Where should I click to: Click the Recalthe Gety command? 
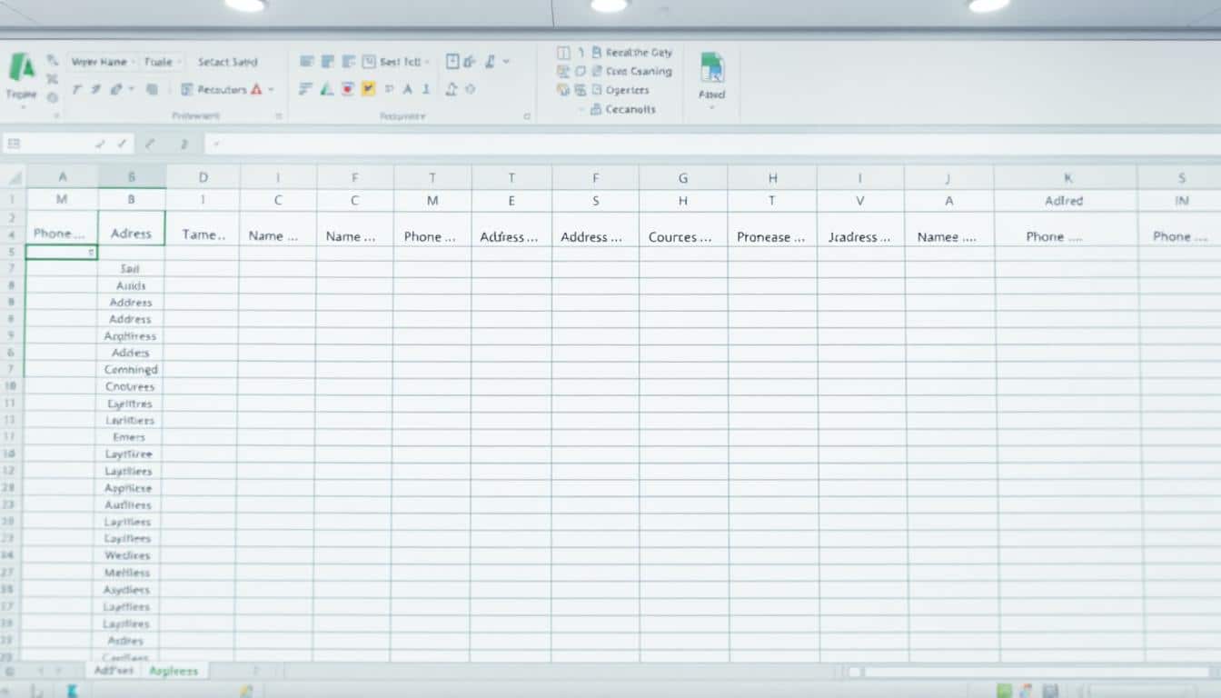tap(639, 53)
